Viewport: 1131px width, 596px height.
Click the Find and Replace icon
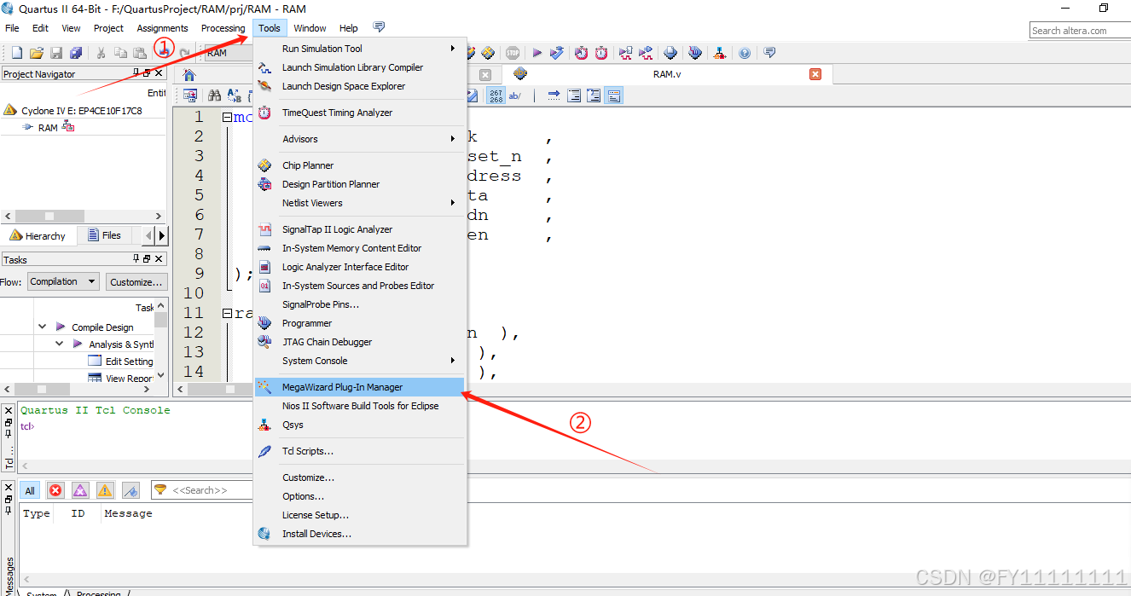[x=234, y=95]
